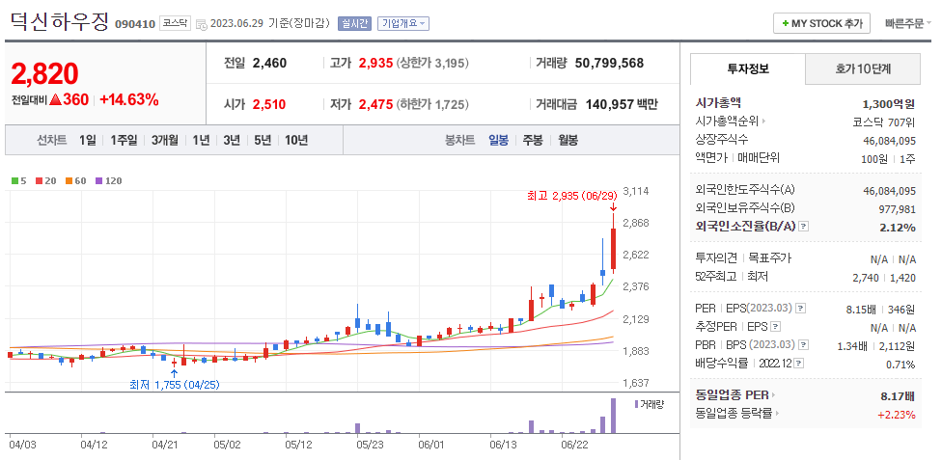Click the 투자의견 label

[717, 258]
